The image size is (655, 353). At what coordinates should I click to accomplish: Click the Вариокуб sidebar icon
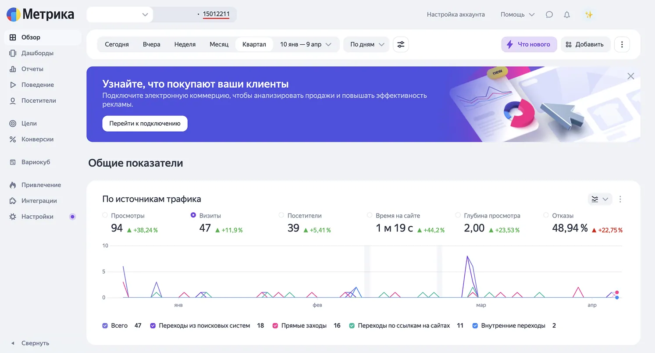(x=13, y=162)
